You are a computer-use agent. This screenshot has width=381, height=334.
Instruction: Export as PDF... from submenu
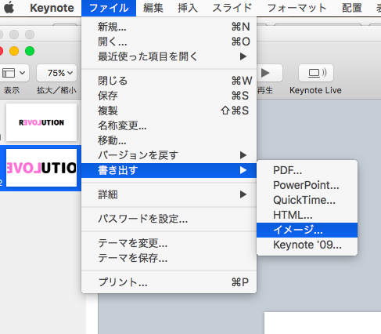[307, 170]
